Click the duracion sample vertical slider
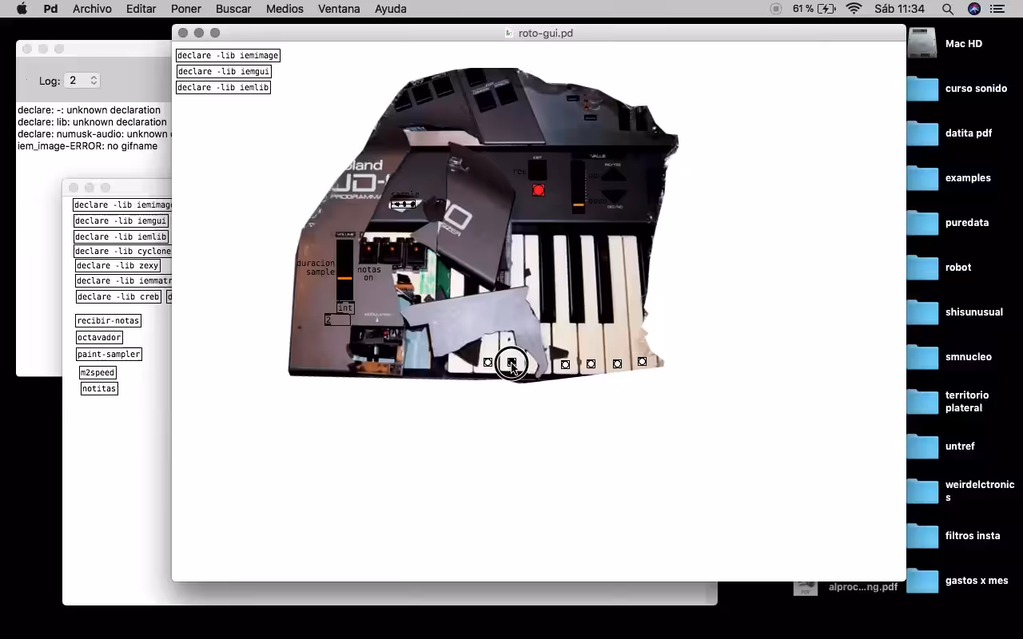The image size is (1023, 639). pyautogui.click(x=344, y=268)
